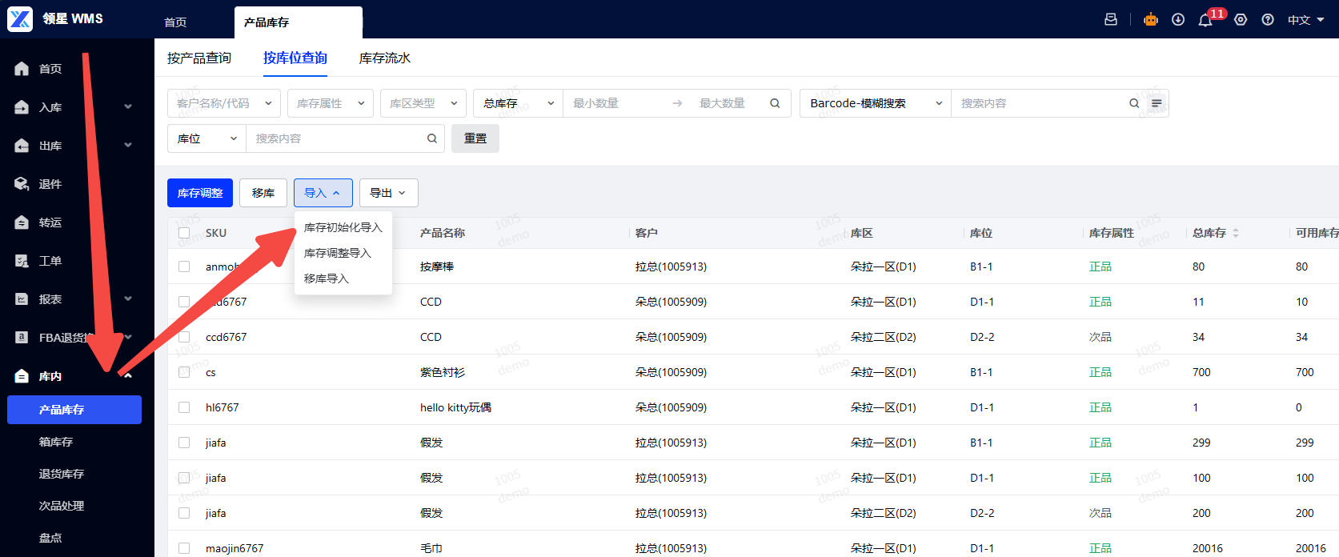Click the blue 库存调整 button
Image resolution: width=1339 pixels, height=557 pixels.
pyautogui.click(x=200, y=193)
